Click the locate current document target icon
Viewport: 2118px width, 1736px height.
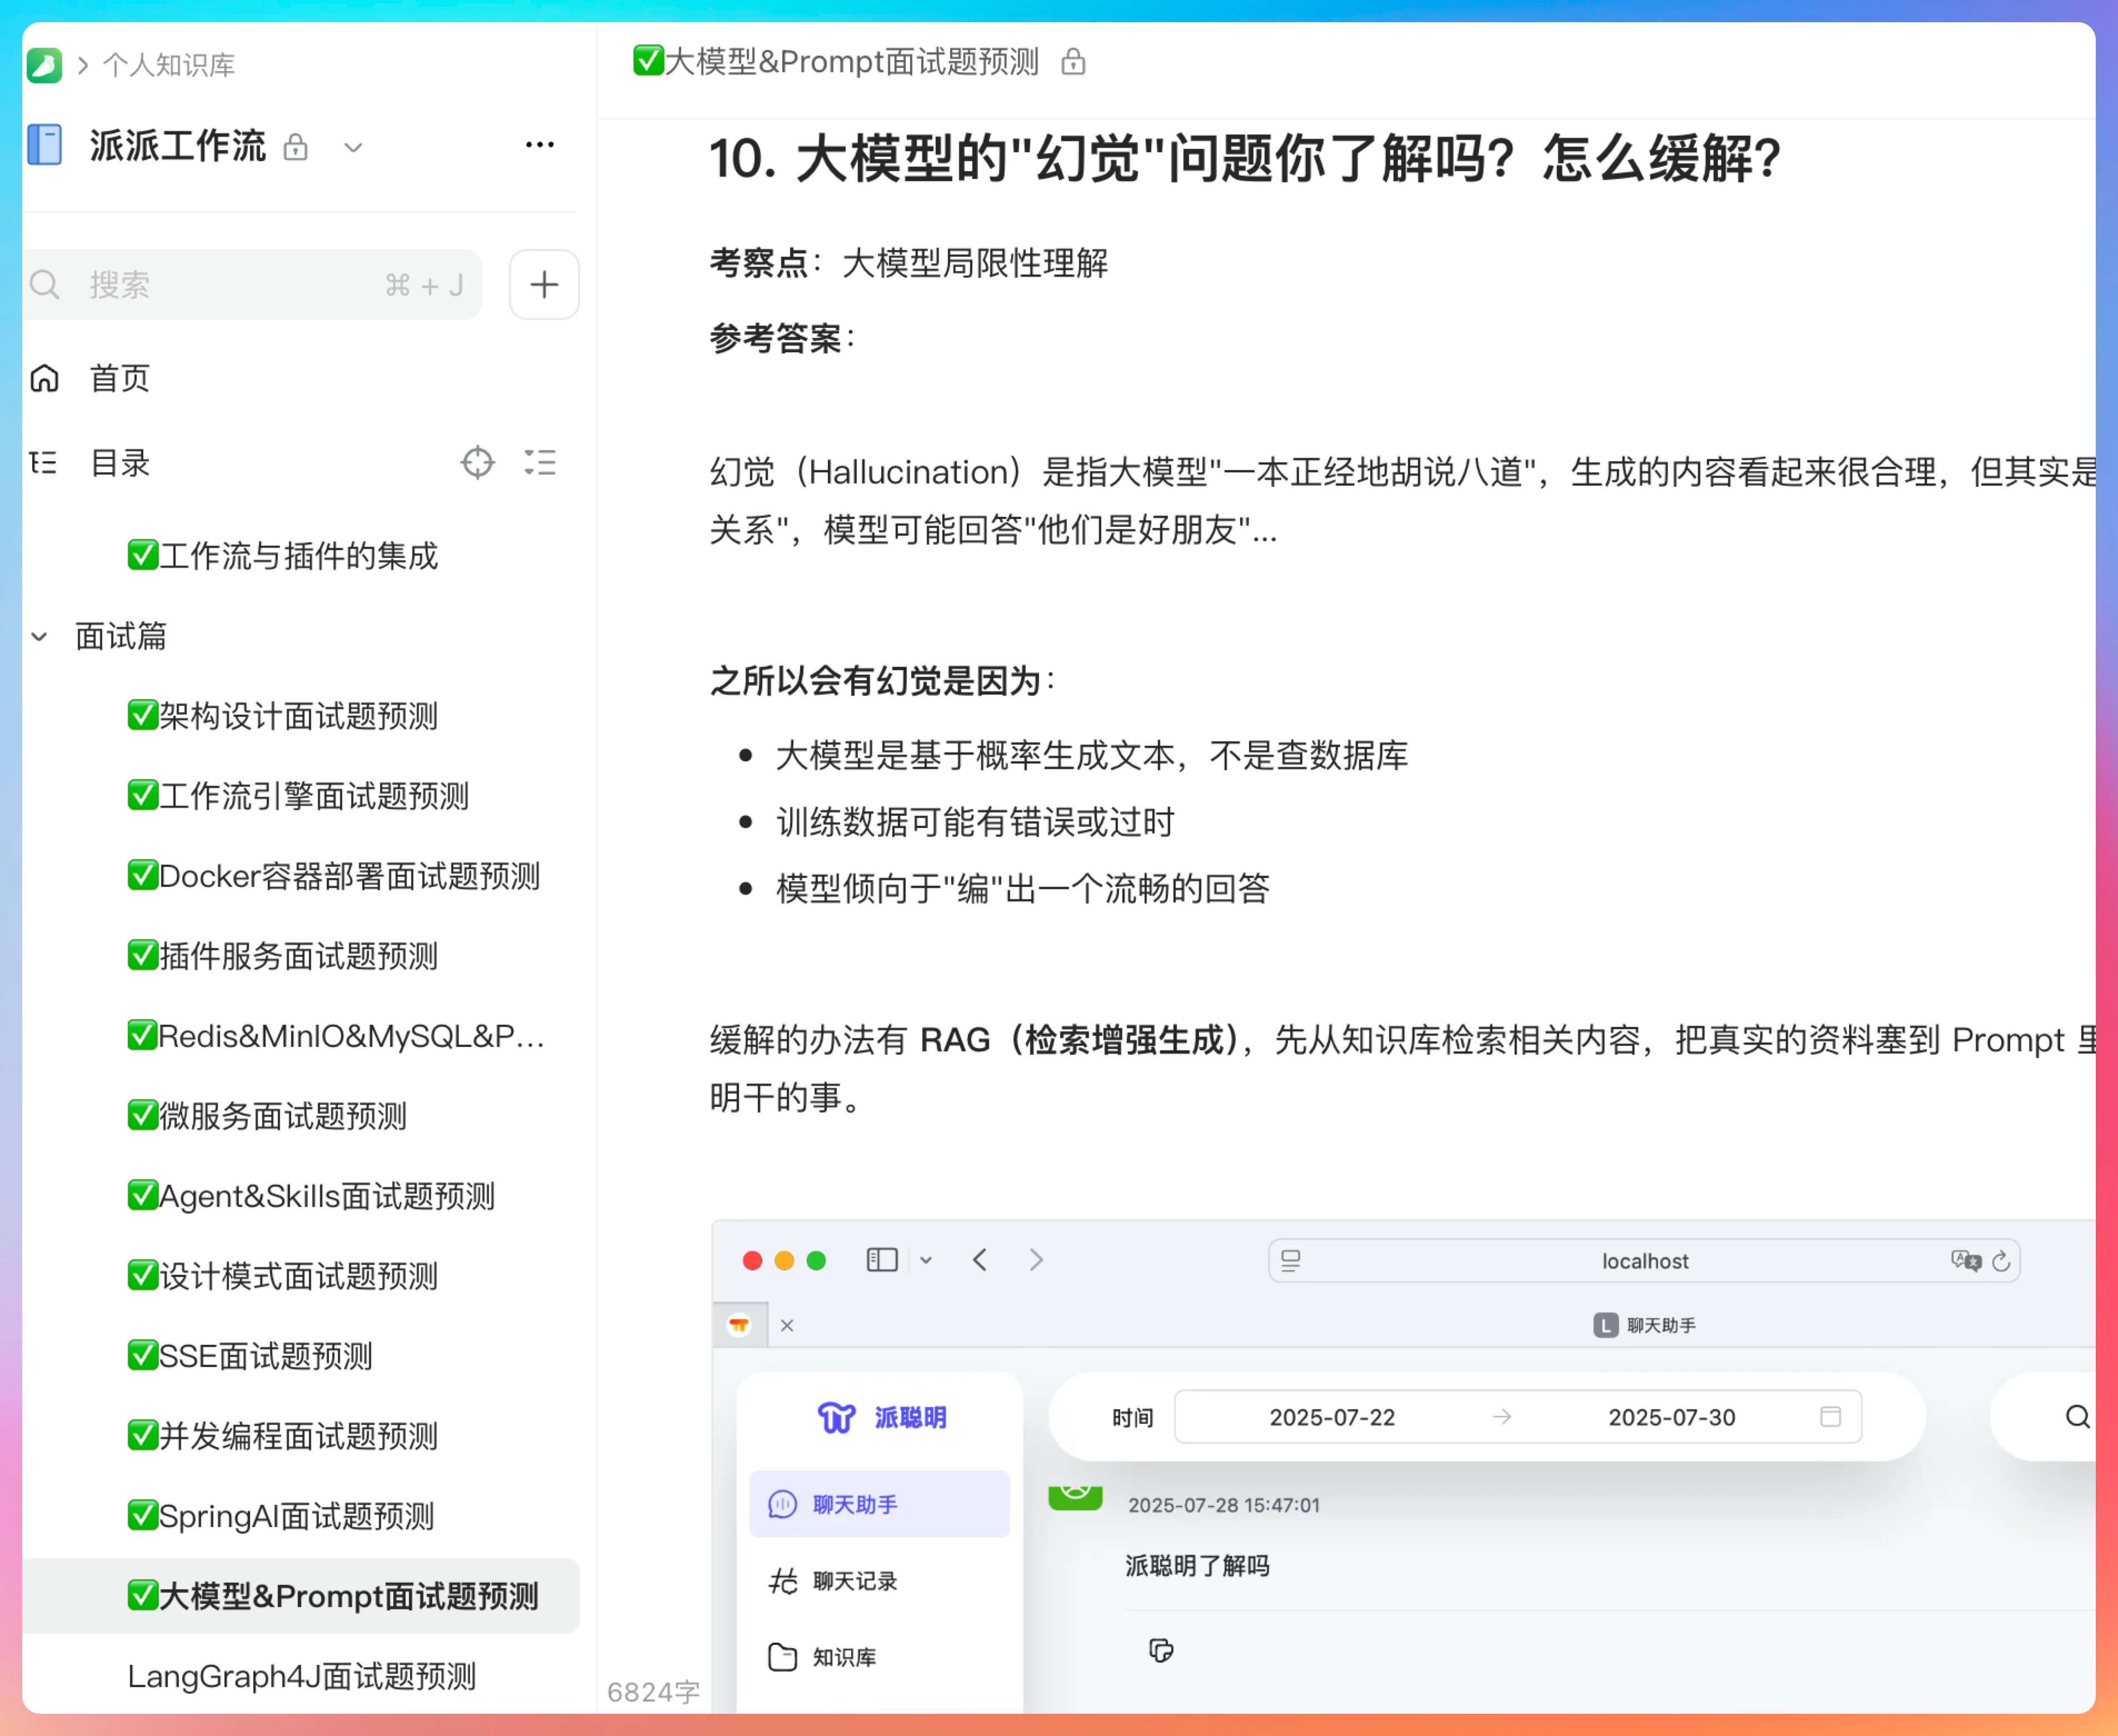(x=477, y=463)
